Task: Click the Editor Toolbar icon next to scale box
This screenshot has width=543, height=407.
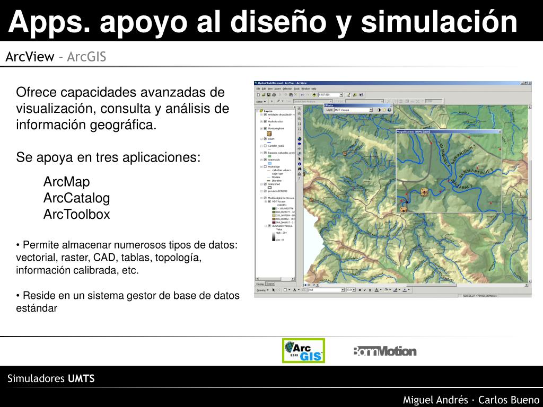Action: [348, 95]
